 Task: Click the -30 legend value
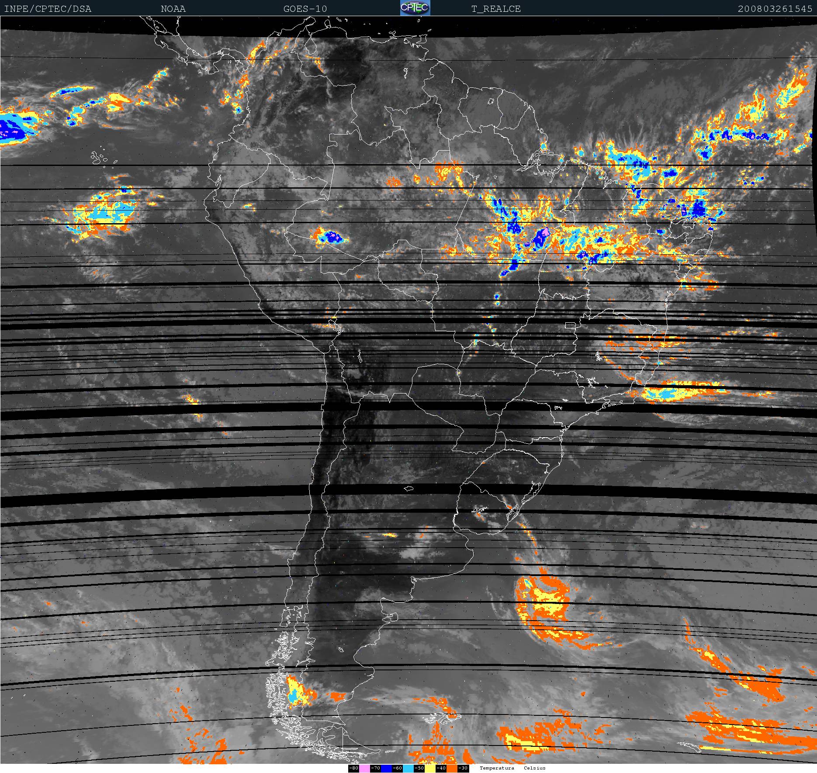[463, 768]
